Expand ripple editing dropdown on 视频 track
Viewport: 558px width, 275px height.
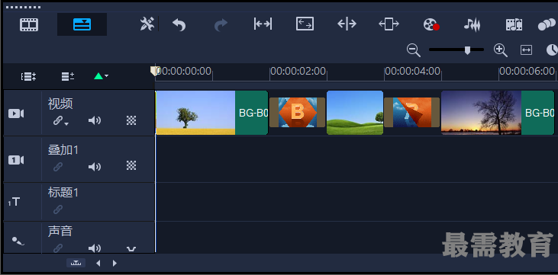coord(66,123)
